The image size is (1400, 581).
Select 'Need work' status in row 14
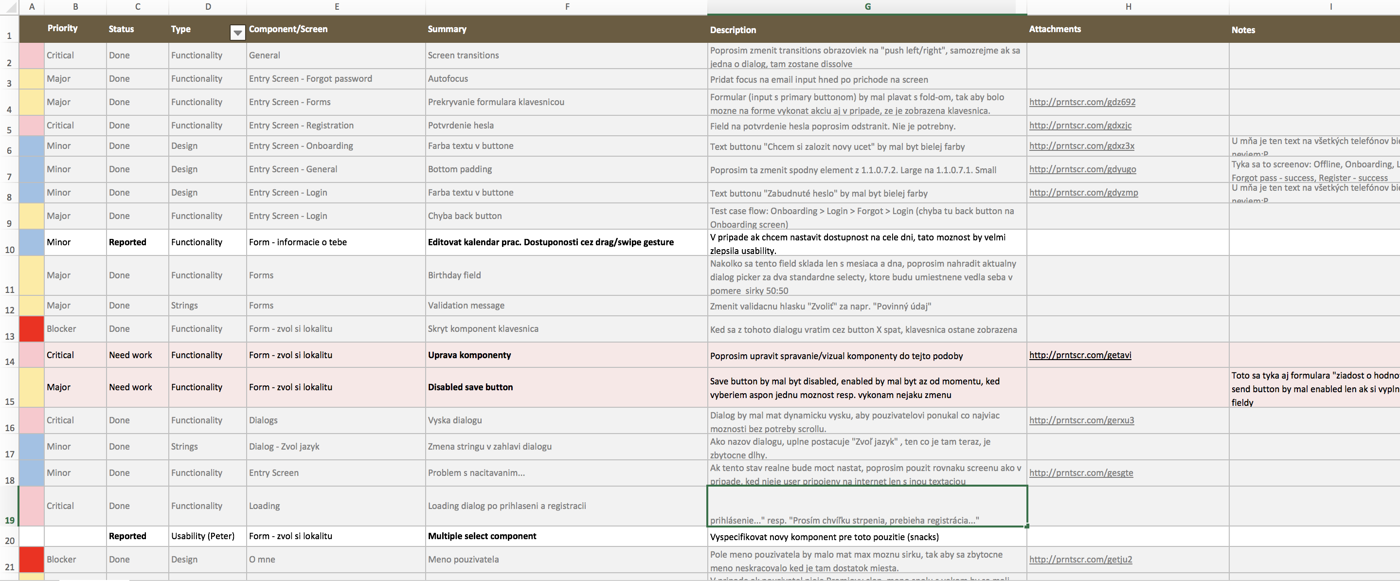click(x=138, y=355)
